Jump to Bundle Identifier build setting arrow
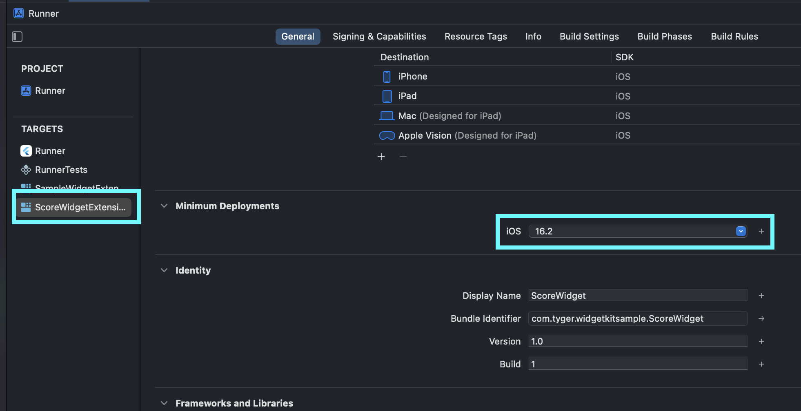The width and height of the screenshot is (801, 411). 761,318
